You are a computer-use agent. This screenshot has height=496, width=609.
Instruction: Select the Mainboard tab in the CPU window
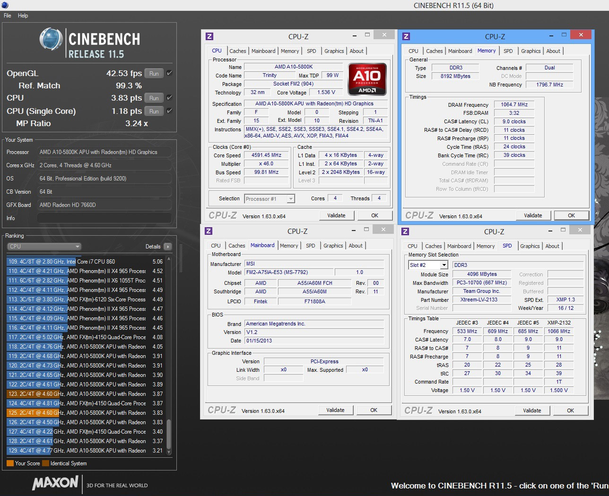coord(263,51)
